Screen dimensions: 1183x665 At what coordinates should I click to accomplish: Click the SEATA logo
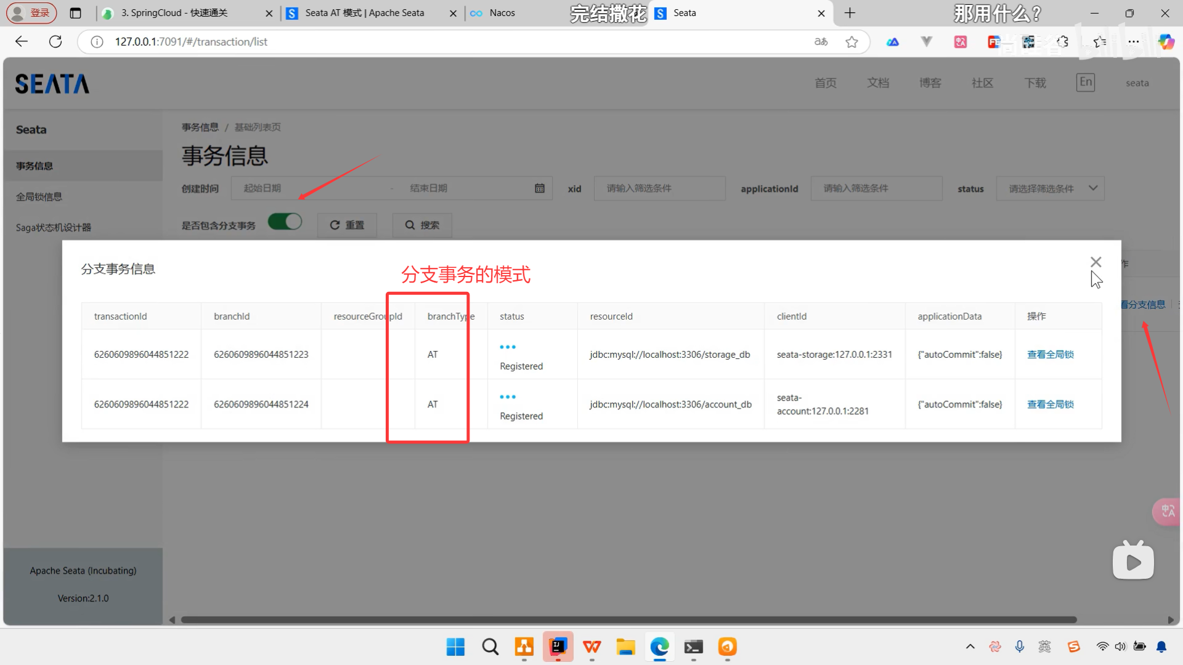pyautogui.click(x=52, y=84)
